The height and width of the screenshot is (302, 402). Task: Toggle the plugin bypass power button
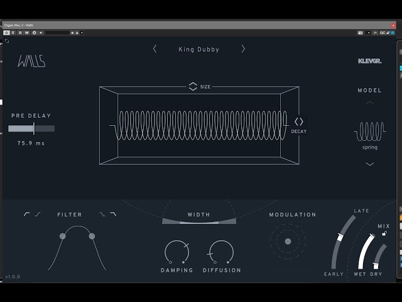[x=8, y=32]
